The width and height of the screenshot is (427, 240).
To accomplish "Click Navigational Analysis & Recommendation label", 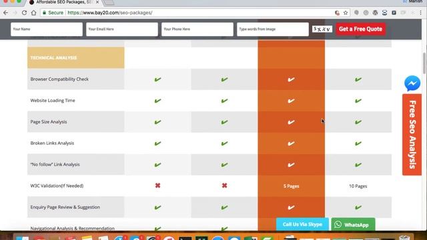I will coord(73,228).
